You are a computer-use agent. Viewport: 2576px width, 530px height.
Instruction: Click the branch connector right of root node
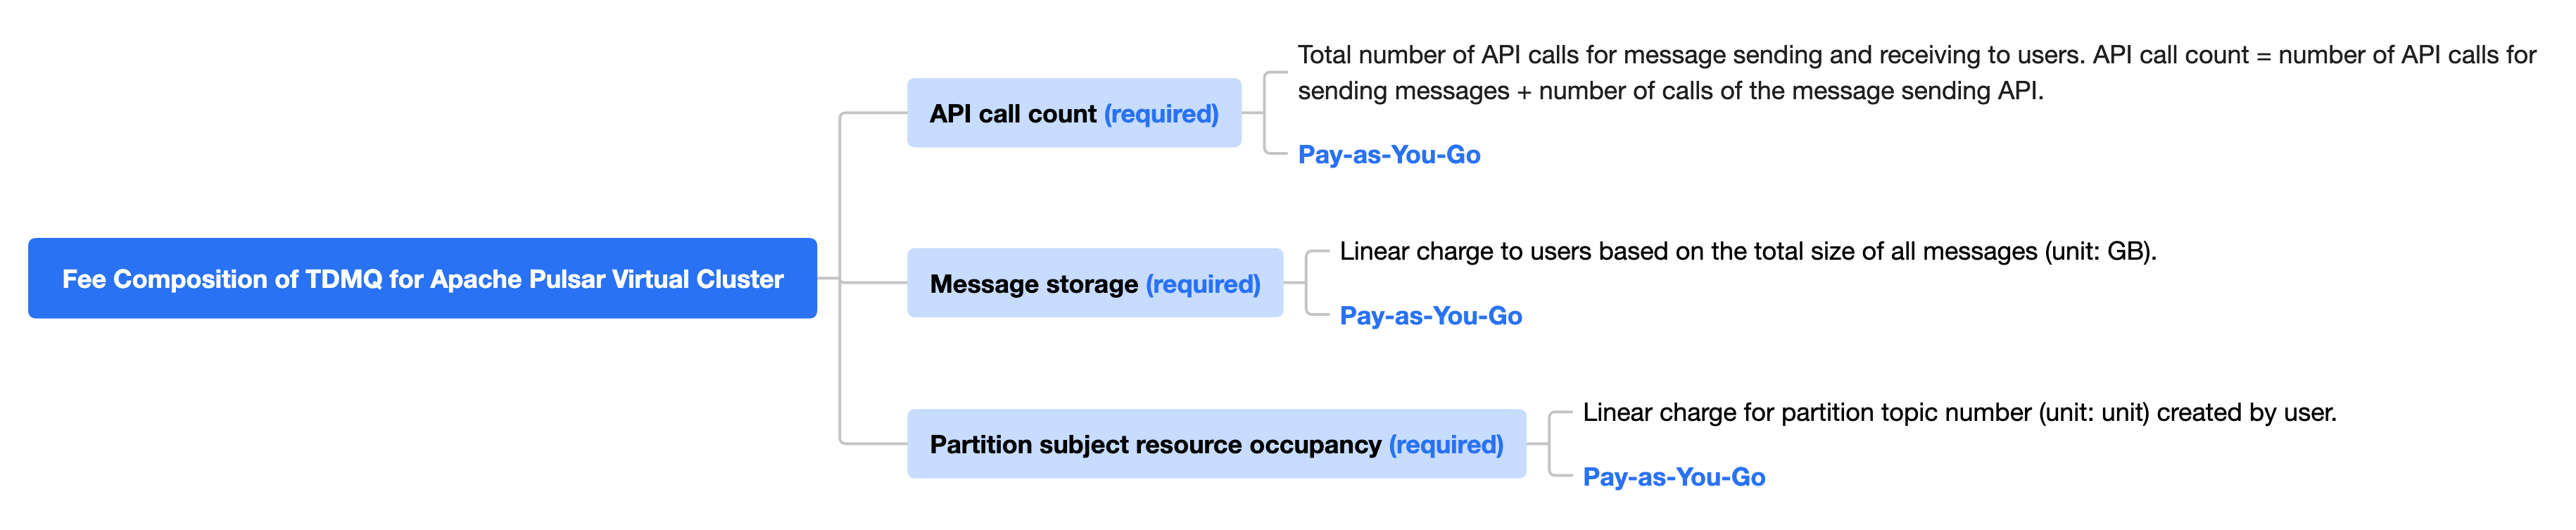pos(840,279)
